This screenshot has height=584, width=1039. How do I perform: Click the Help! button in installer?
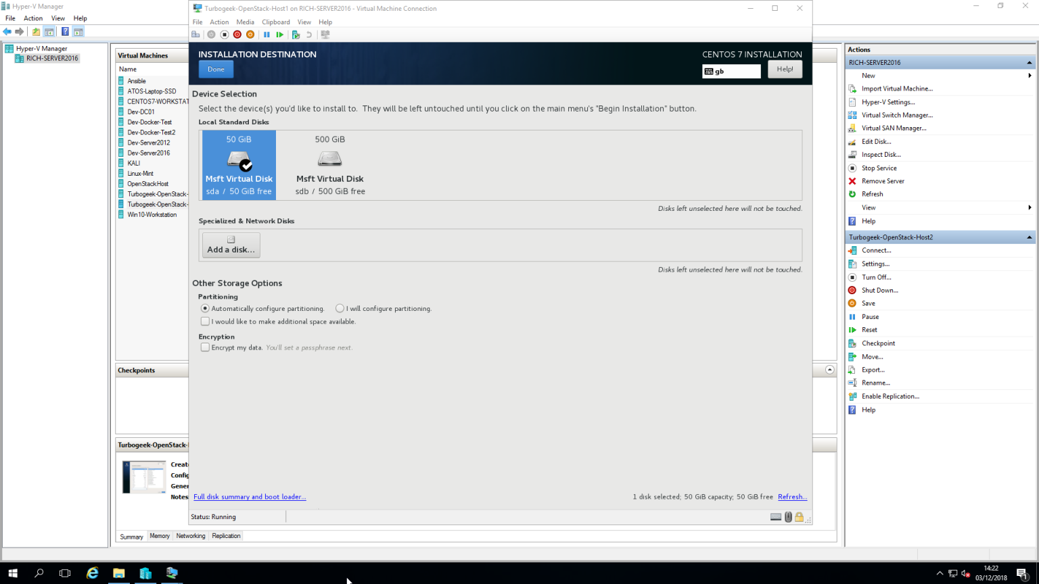[x=785, y=69]
